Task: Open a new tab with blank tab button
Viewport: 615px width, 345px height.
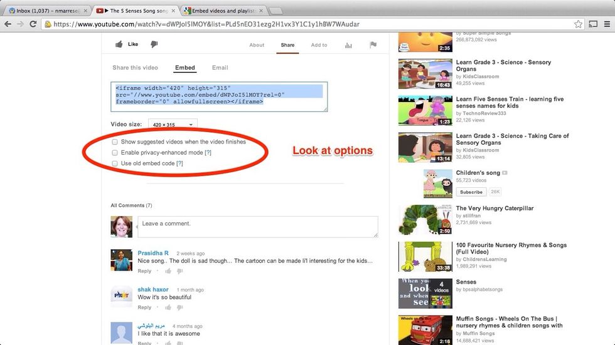Action: coord(275,11)
